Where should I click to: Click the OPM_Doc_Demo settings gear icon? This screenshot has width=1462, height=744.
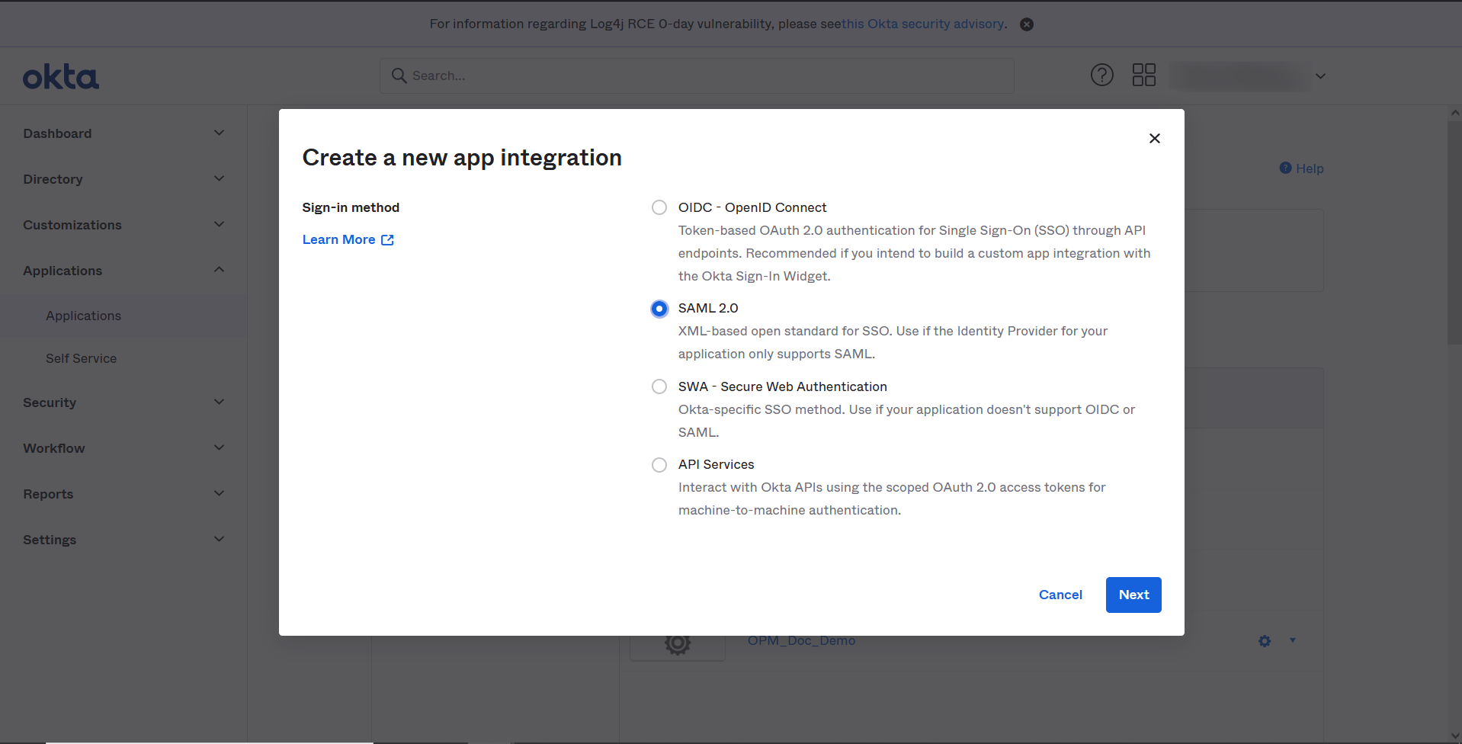click(x=1265, y=641)
